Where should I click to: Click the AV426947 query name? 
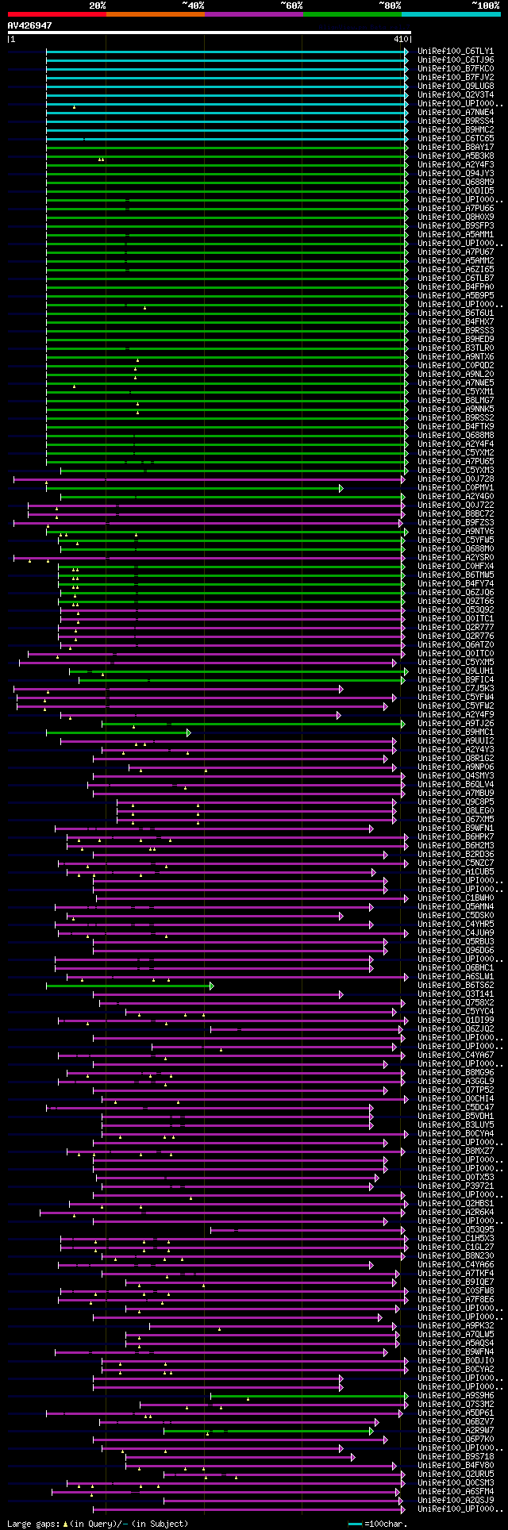pyautogui.click(x=30, y=25)
